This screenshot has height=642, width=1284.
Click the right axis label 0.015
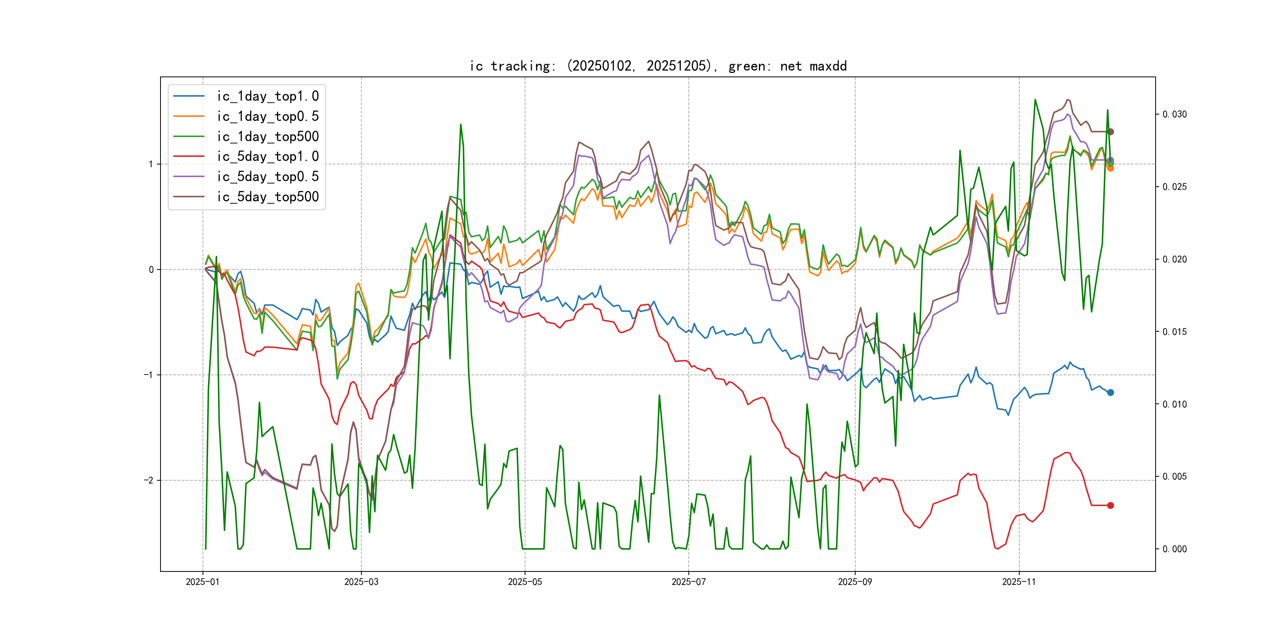tap(1174, 331)
